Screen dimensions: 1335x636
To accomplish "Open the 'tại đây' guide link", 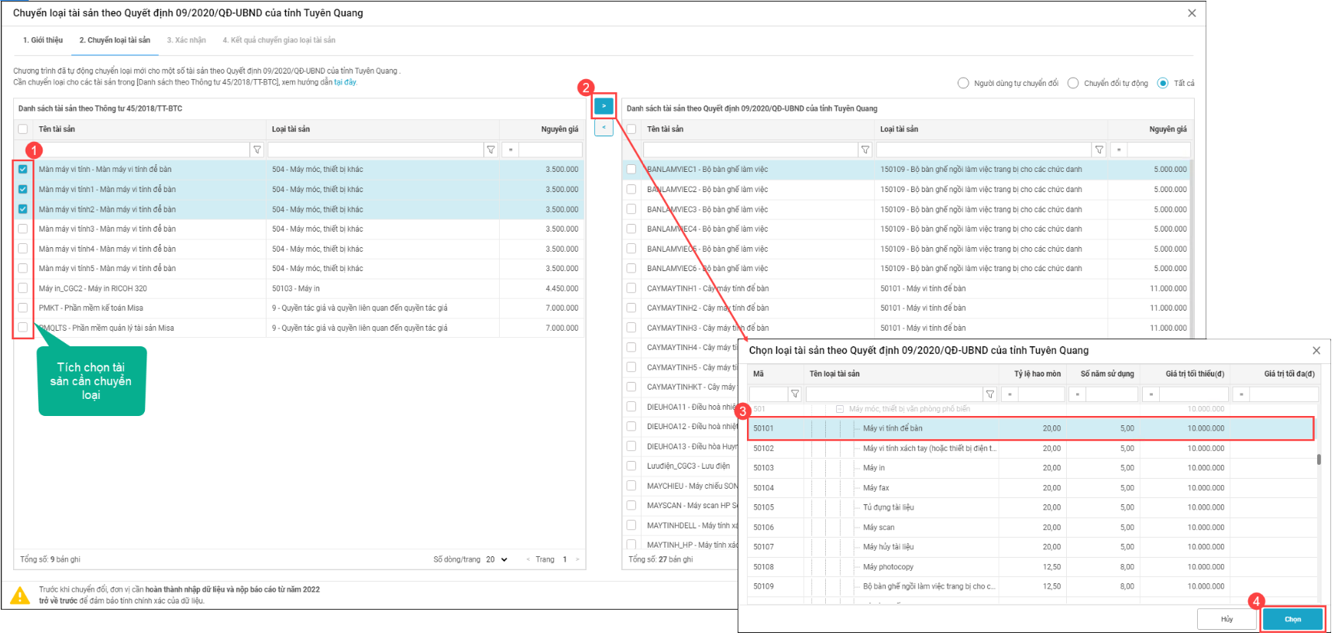I will click(x=345, y=82).
